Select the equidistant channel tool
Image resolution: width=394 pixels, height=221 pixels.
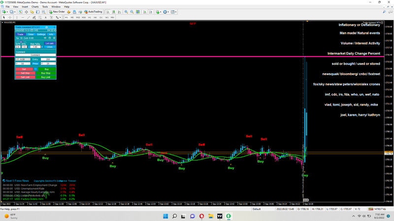34,18
